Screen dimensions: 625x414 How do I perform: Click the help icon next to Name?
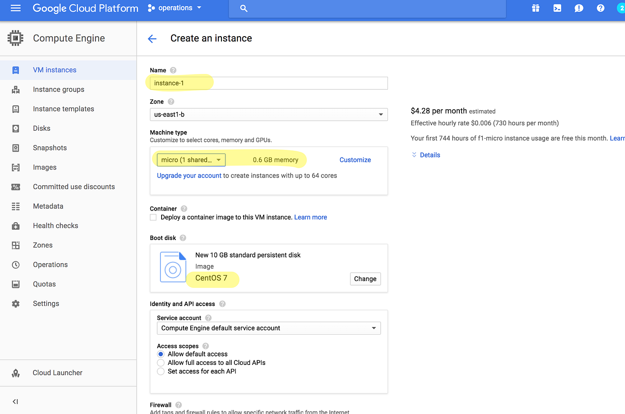pos(173,70)
